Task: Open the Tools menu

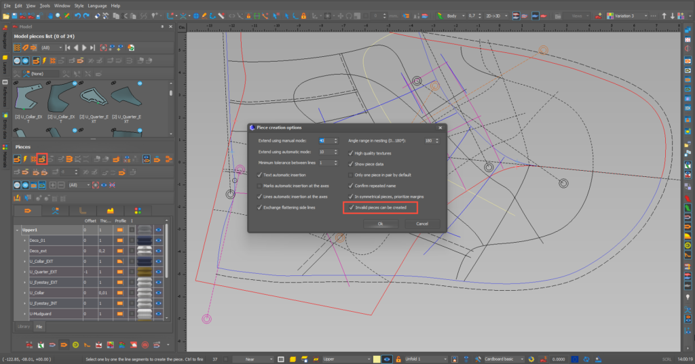Action: [45, 5]
